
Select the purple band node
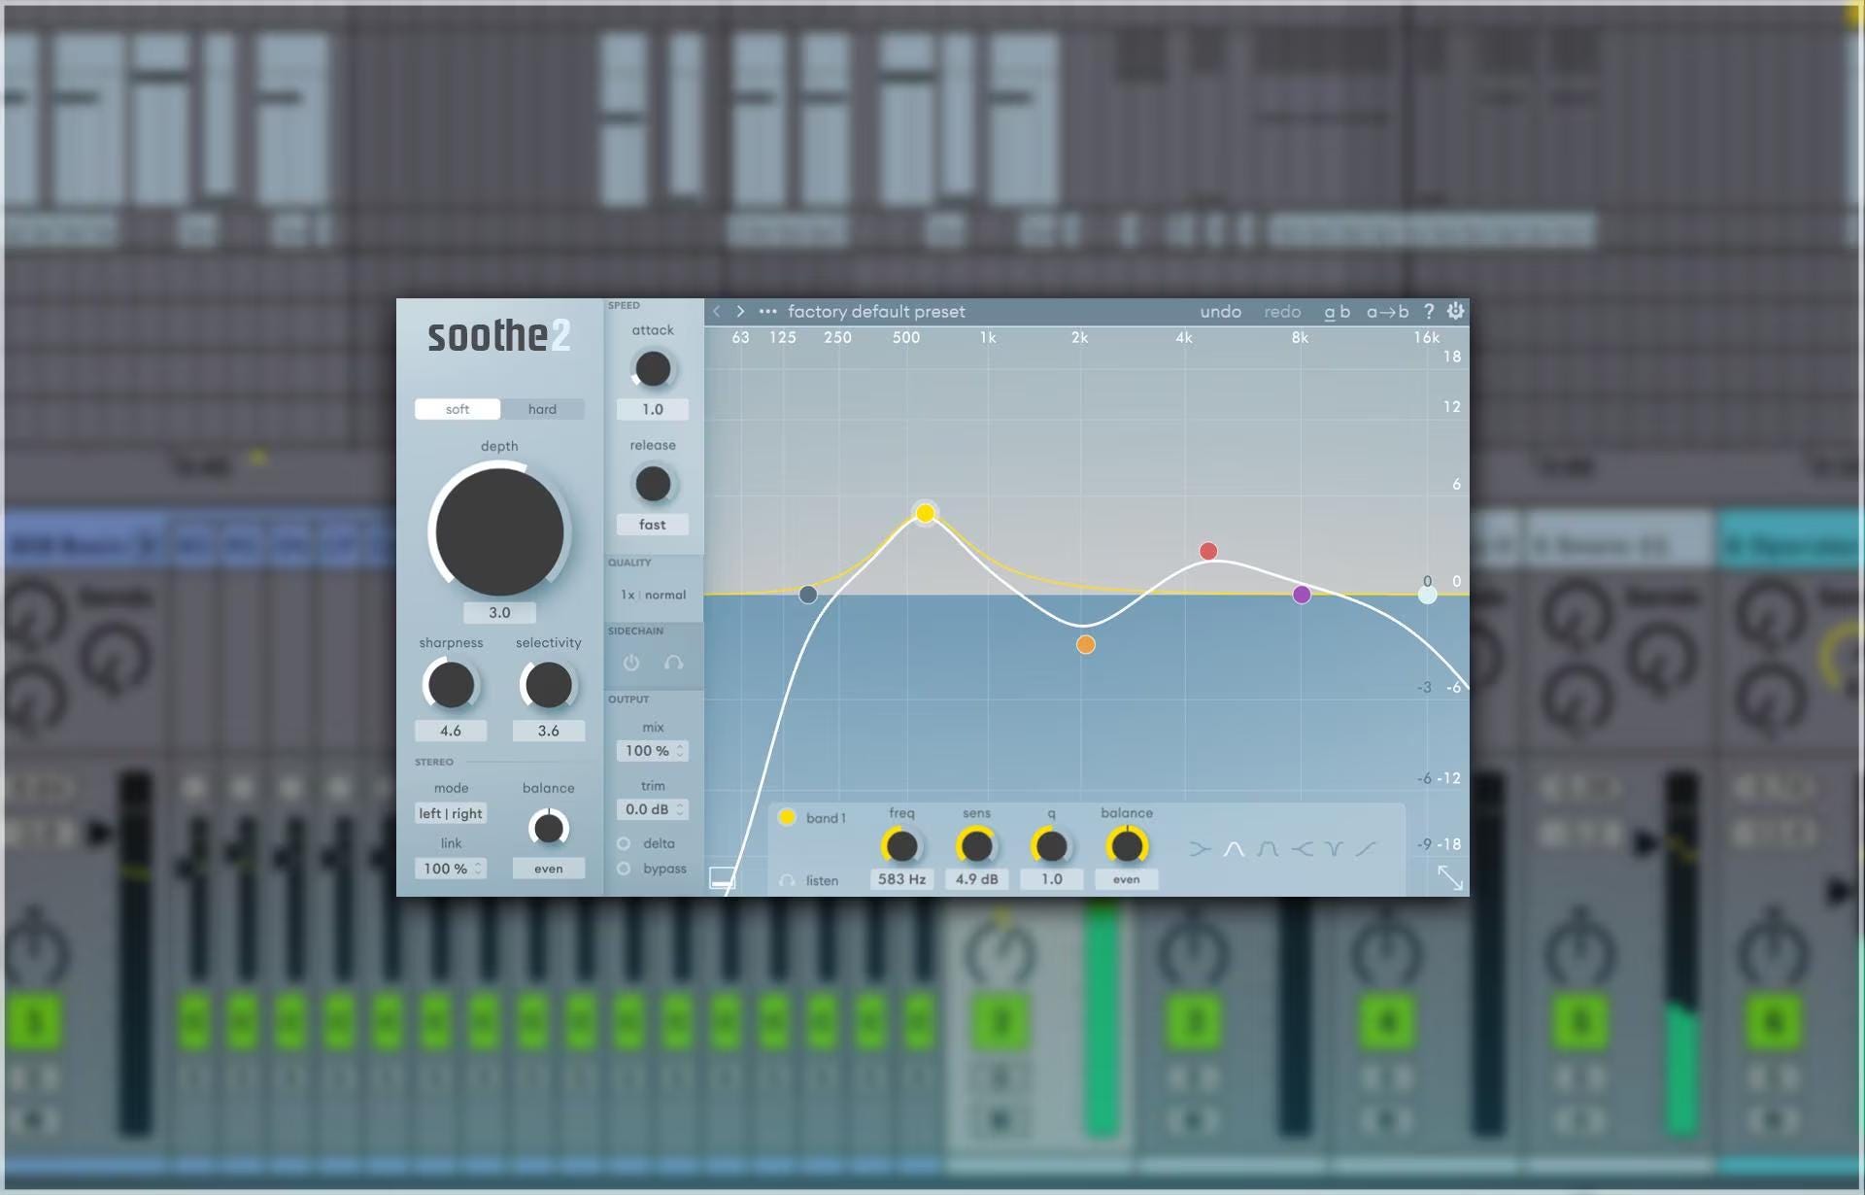[1302, 595]
